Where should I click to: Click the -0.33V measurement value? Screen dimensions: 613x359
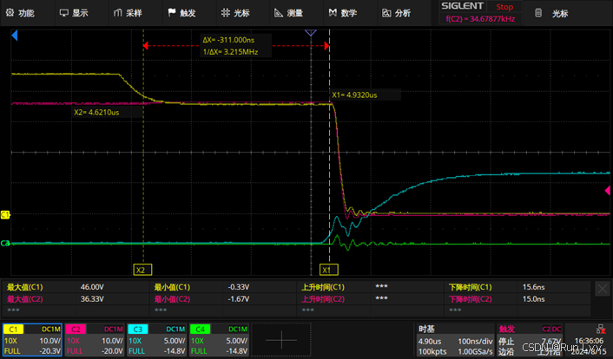239,287
